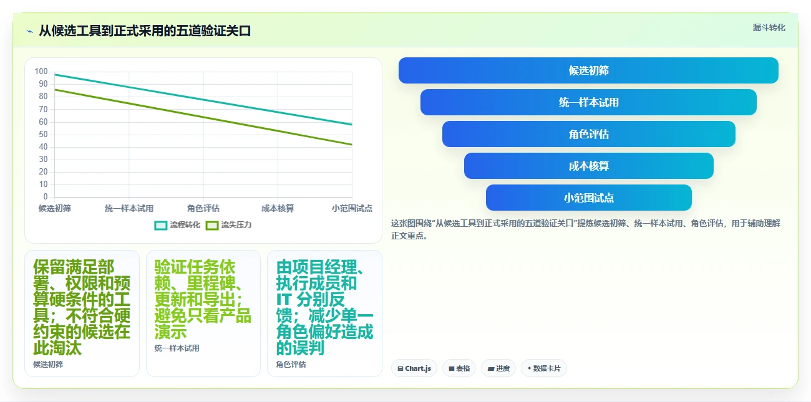The width and height of the screenshot is (811, 402).
Task: Click the lightning icon beside the title
Action: [30, 31]
